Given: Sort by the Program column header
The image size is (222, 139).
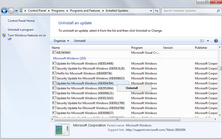Looking at the screenshot, I should point(145,48).
